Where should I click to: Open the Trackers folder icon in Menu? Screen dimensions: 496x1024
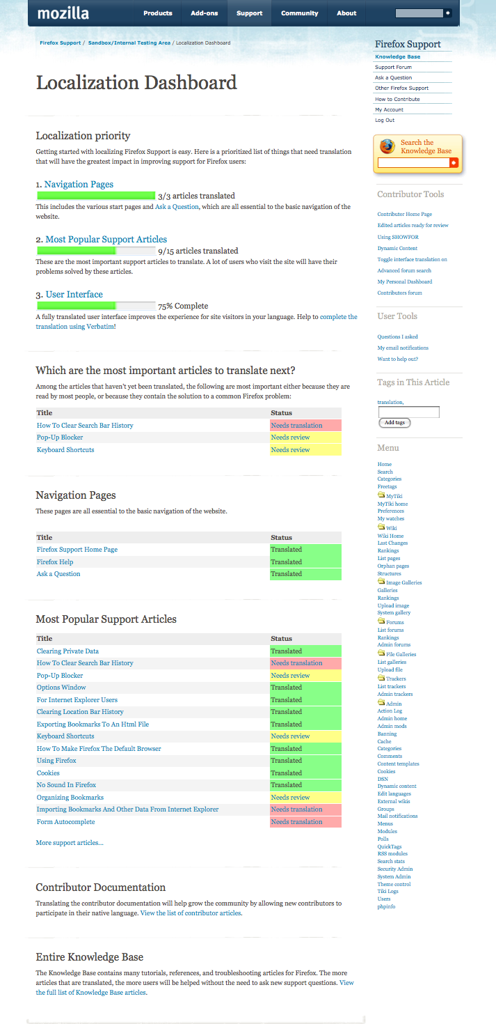click(381, 678)
